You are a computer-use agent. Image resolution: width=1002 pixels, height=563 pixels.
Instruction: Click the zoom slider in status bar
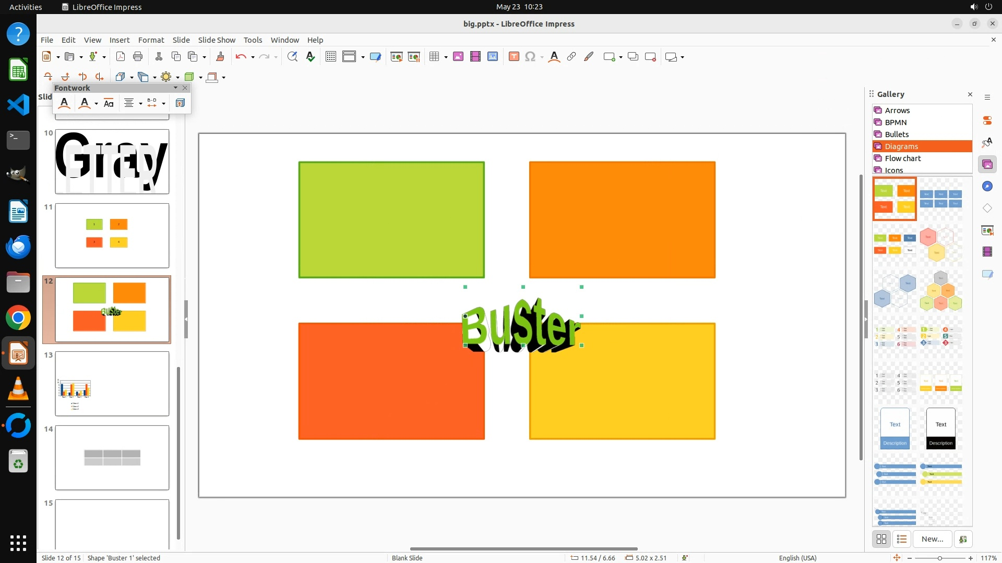(x=939, y=558)
